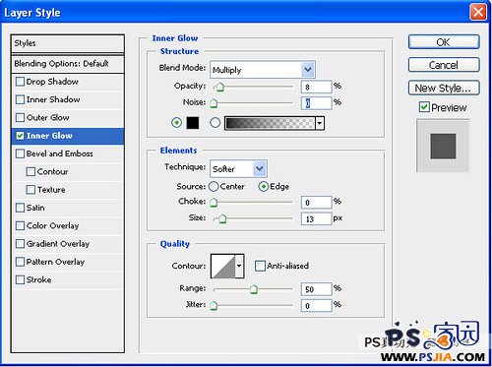The image size is (492, 367).
Task: Click the Opacity slider handle
Action: (x=219, y=88)
